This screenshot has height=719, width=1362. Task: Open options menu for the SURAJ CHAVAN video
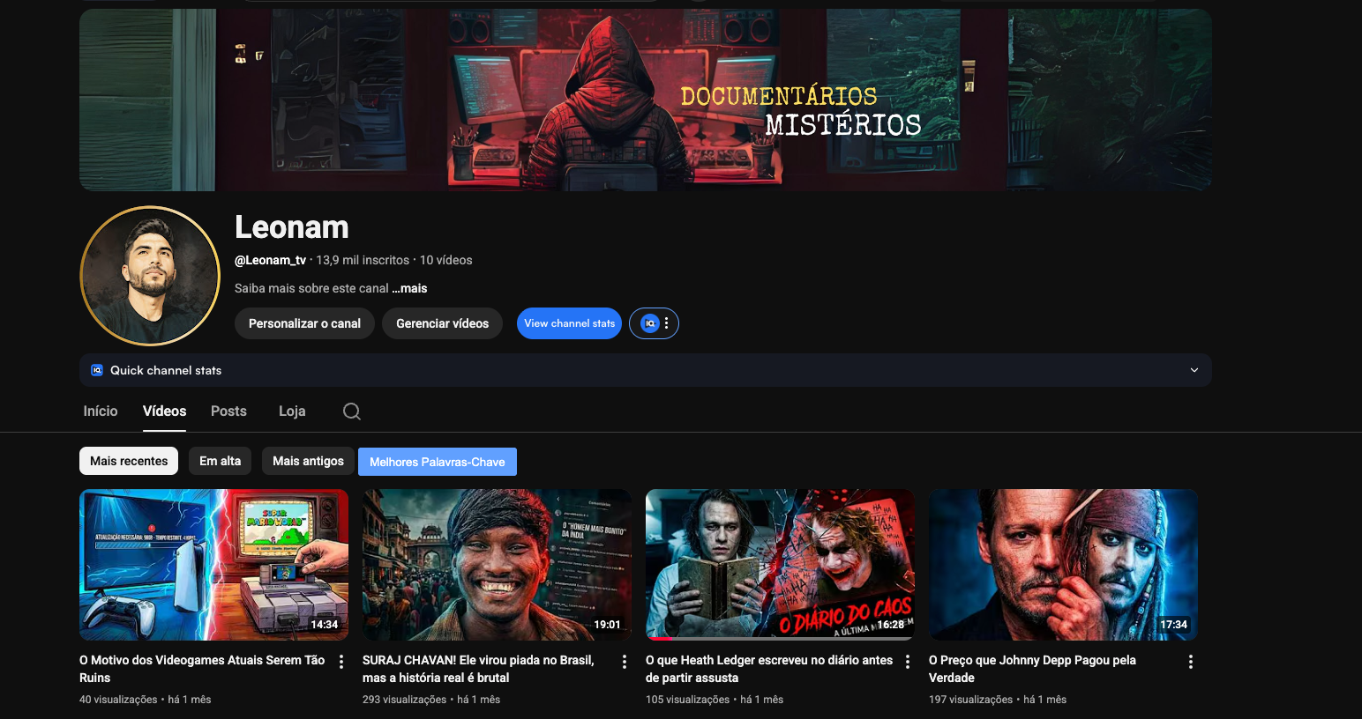(625, 662)
